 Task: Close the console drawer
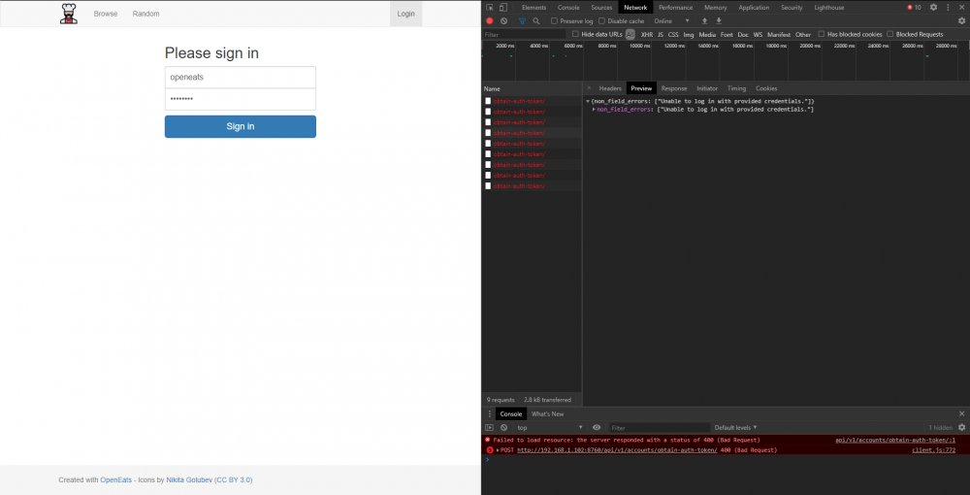pyautogui.click(x=961, y=413)
